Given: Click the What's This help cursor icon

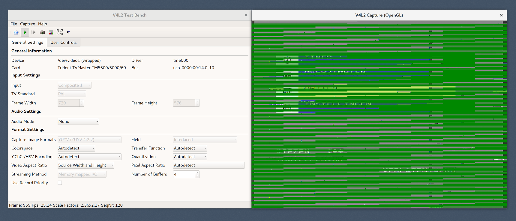Looking at the screenshot, I should [68, 32].
